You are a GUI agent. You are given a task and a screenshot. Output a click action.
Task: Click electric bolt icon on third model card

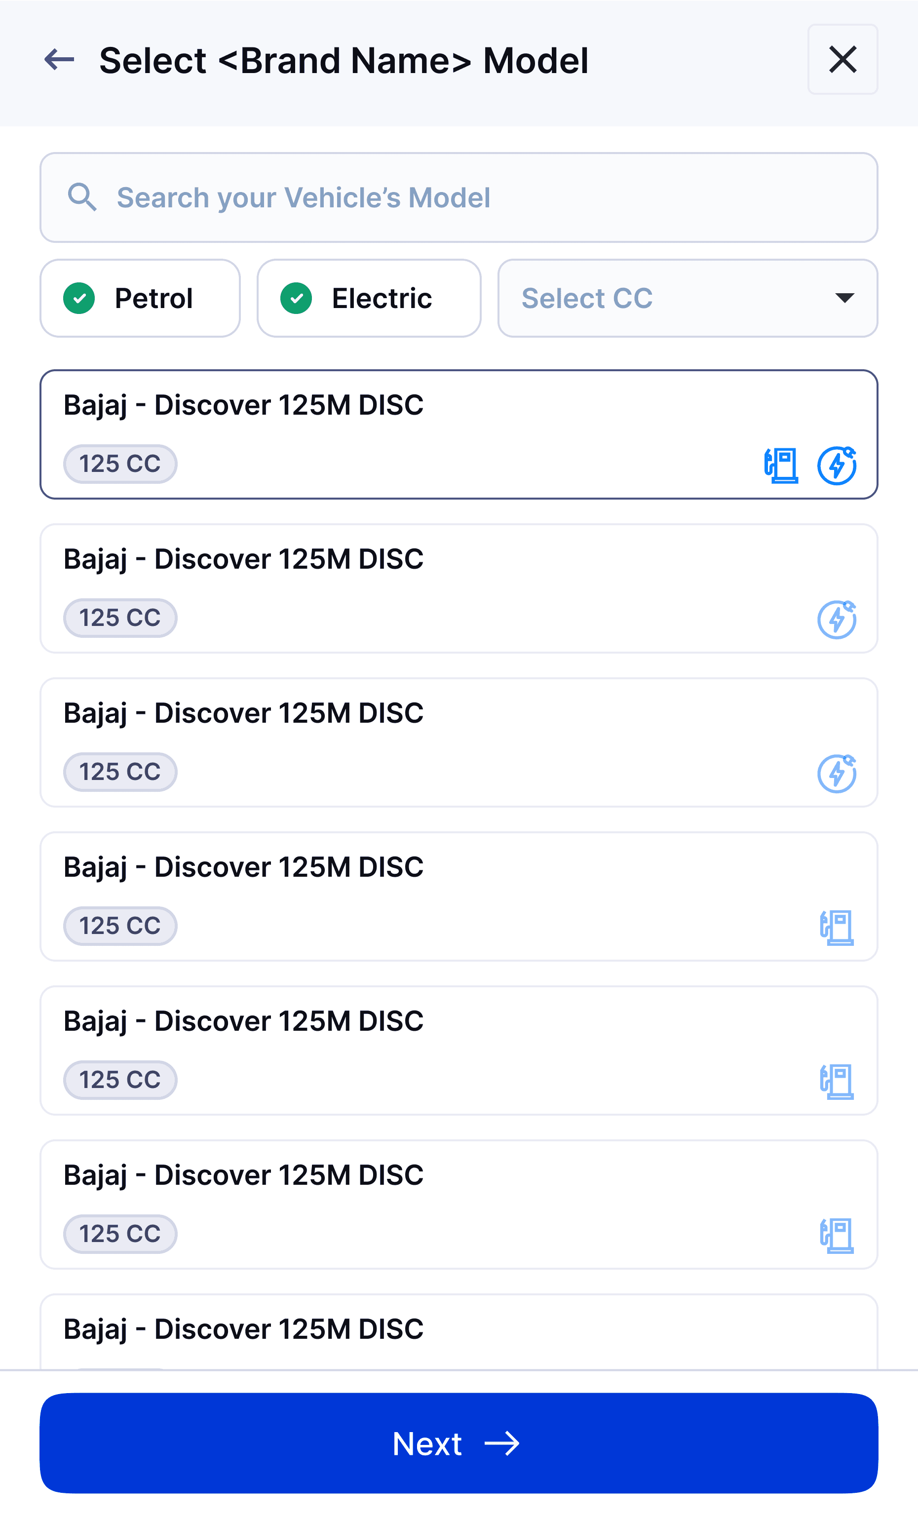(837, 773)
